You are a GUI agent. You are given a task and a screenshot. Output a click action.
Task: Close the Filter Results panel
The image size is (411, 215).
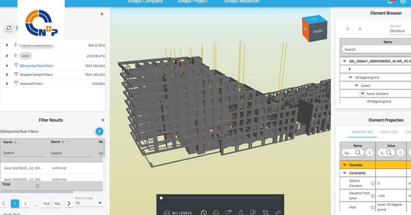[103, 120]
